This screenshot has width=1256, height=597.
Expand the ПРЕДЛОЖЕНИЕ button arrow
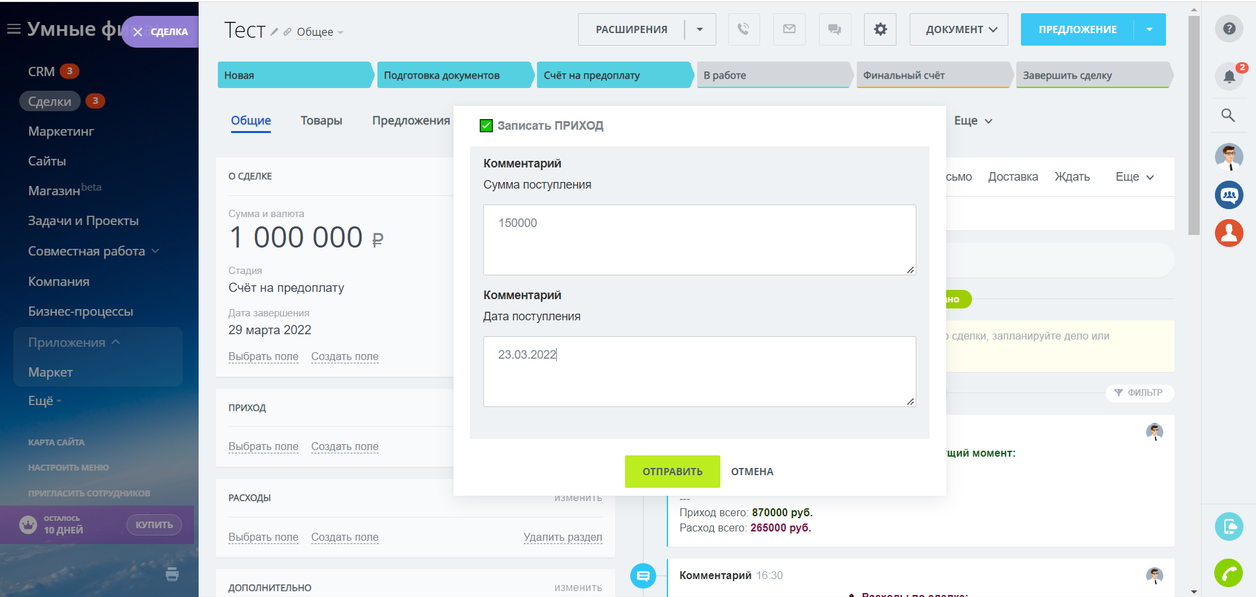[x=1149, y=29]
